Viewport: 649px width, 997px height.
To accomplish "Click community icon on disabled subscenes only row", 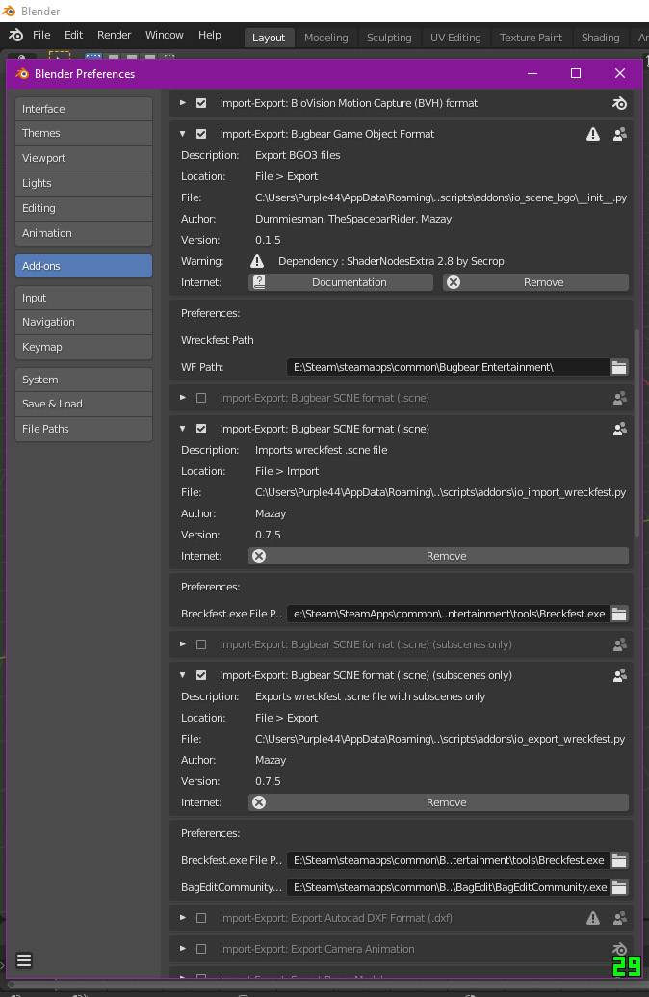I will (x=619, y=644).
